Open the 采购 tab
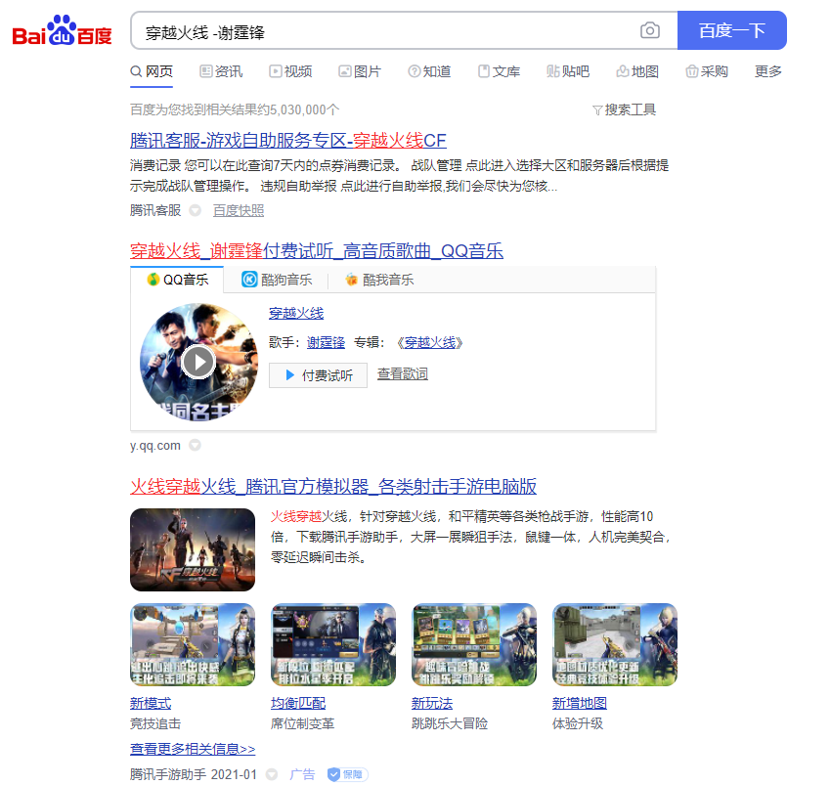The image size is (831, 785). point(707,71)
